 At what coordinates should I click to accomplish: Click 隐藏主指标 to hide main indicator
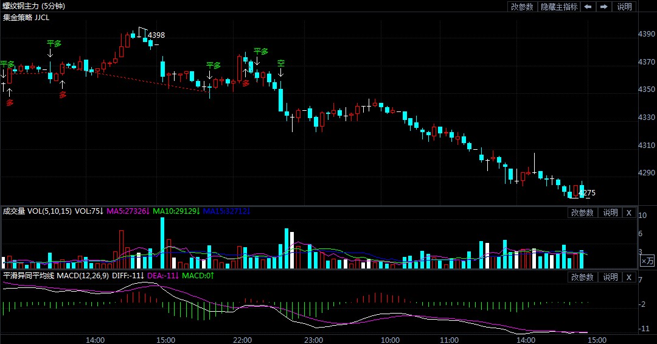point(559,7)
